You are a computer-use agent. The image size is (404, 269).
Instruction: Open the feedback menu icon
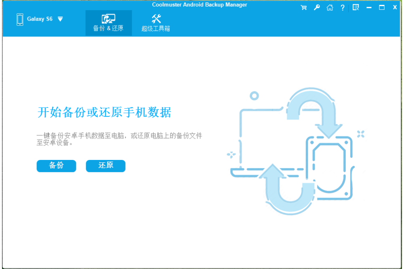click(356, 7)
